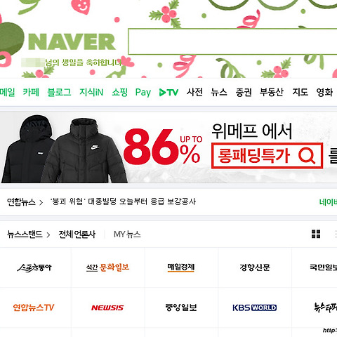Image resolution: width=337 pixels, height=337 pixels.
Task: Open the 석간 문화일보 publisher logo
Action: click(x=107, y=267)
